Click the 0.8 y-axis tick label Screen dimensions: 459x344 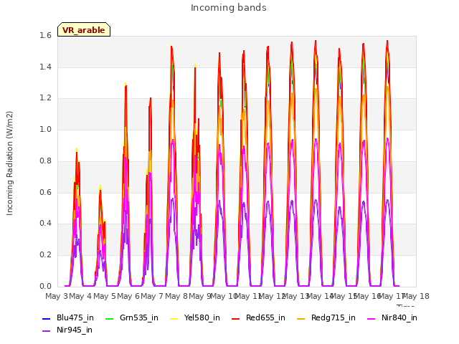[45, 161]
